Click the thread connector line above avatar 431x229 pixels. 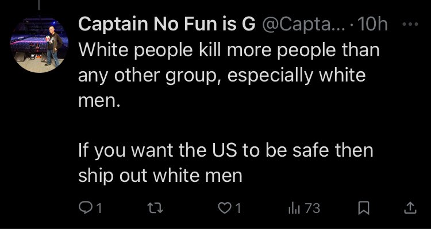(39, 5)
